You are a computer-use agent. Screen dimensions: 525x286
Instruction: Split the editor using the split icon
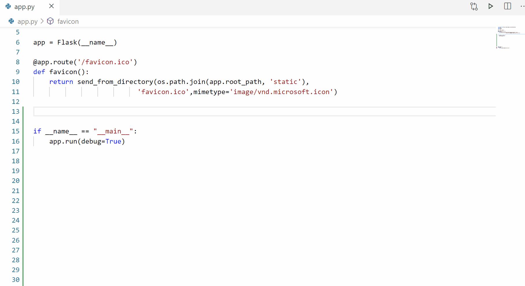pyautogui.click(x=507, y=6)
